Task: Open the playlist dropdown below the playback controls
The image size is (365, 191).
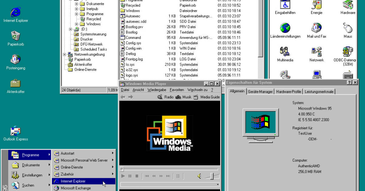Action: tap(218, 184)
